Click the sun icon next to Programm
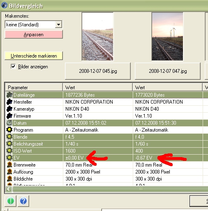Viewport: 208px width, 211px height. tap(9, 130)
